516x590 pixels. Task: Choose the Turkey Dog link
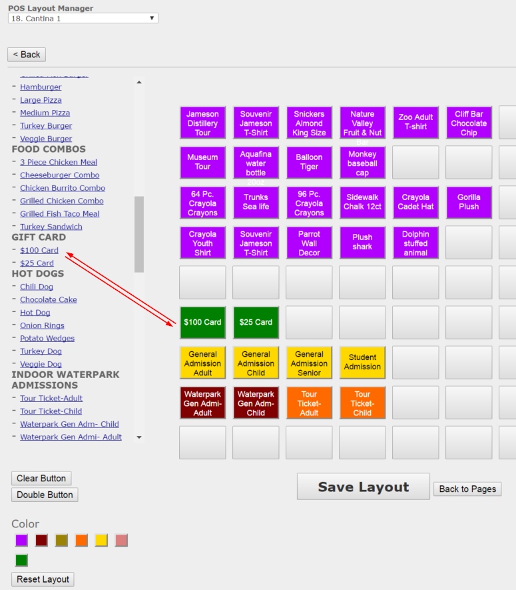click(41, 351)
